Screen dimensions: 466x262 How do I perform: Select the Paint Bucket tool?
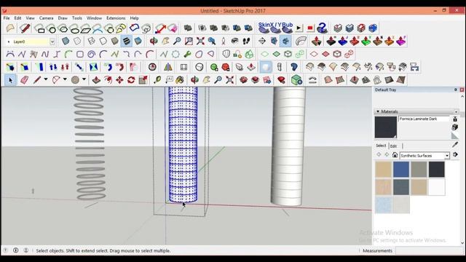(180, 80)
